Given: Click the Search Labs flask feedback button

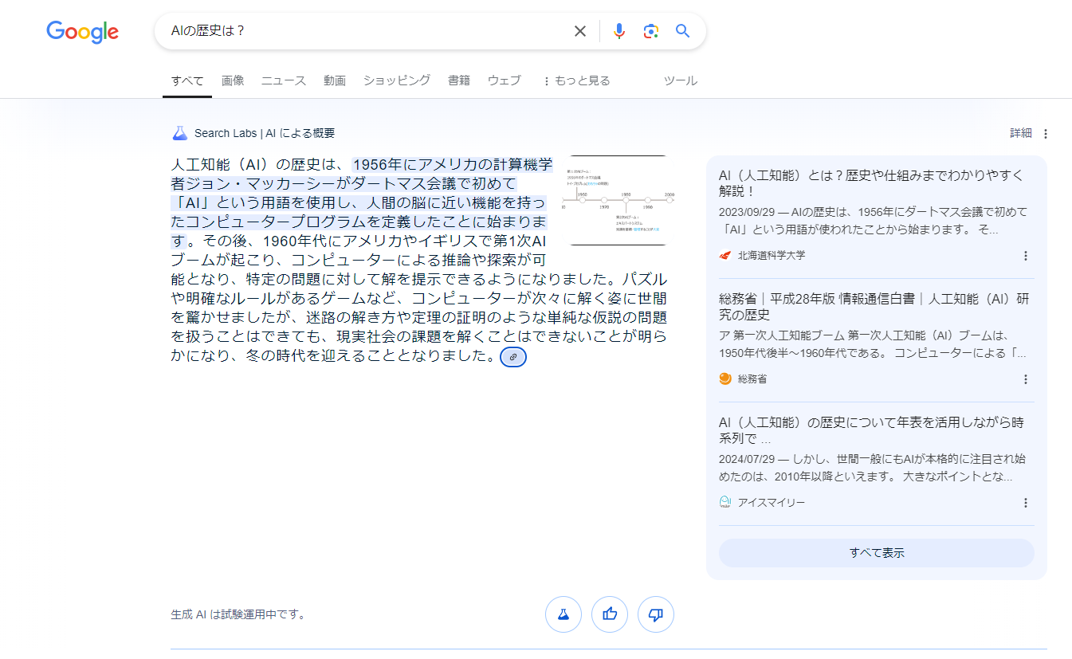Looking at the screenshot, I should [x=563, y=614].
